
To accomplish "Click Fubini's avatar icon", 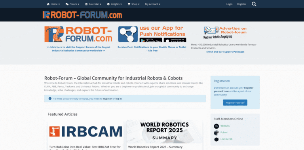I will 217,133.
